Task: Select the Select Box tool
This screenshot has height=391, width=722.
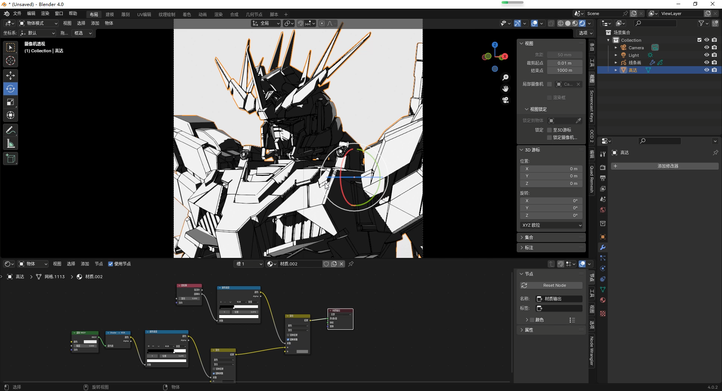Action: [x=11, y=47]
